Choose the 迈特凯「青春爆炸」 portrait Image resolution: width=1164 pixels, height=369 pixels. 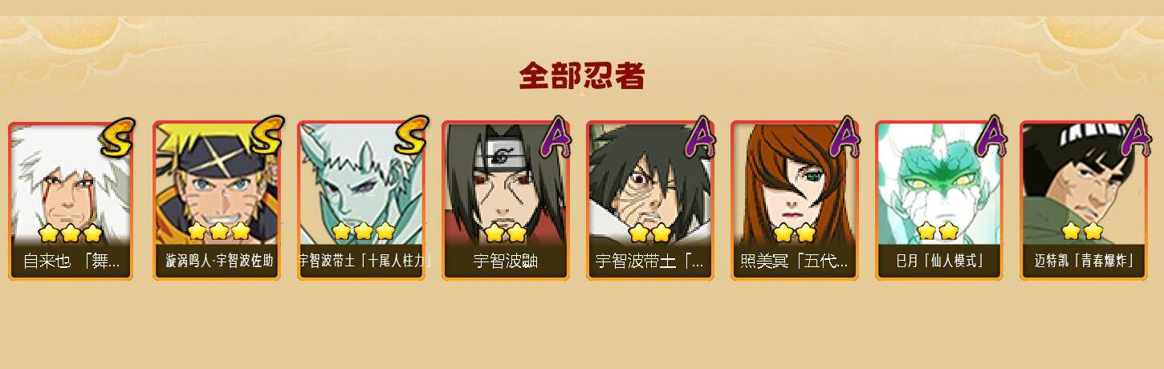coord(1084,201)
